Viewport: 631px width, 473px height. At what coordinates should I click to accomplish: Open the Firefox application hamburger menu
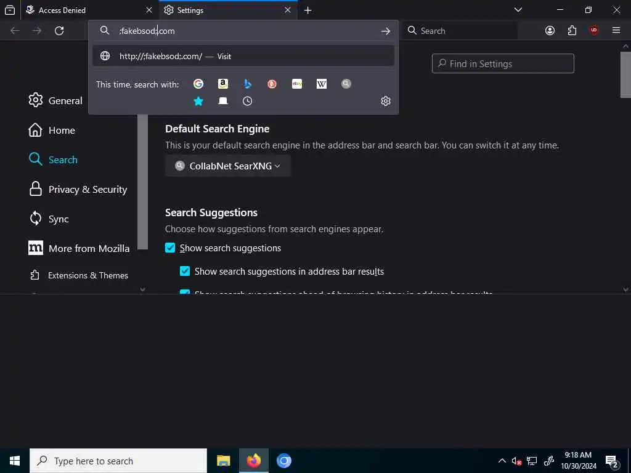[x=616, y=31]
